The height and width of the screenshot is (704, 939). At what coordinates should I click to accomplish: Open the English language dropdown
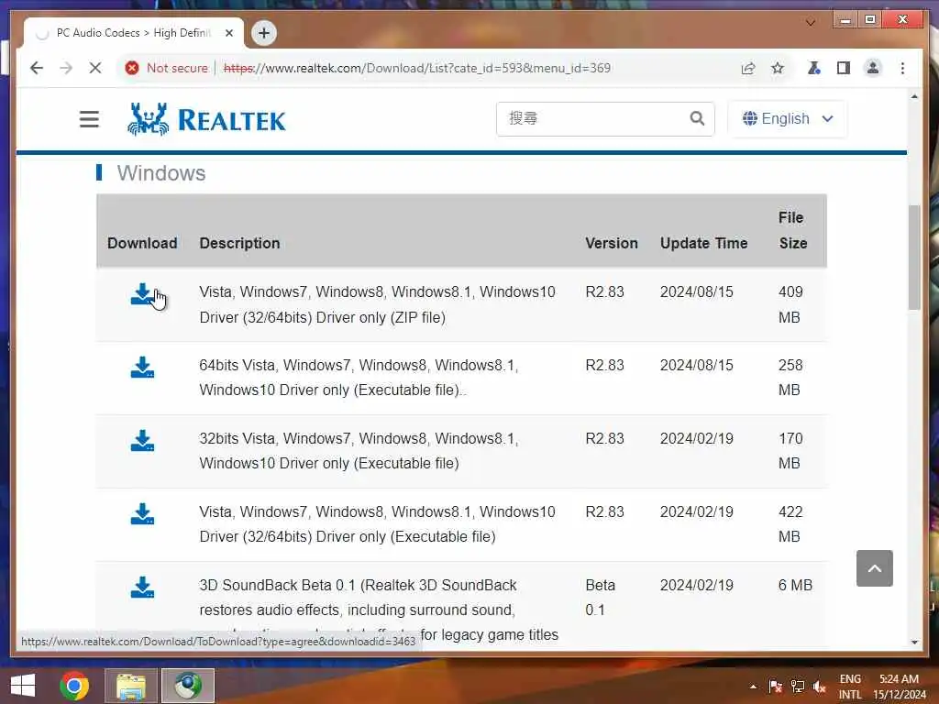click(788, 118)
